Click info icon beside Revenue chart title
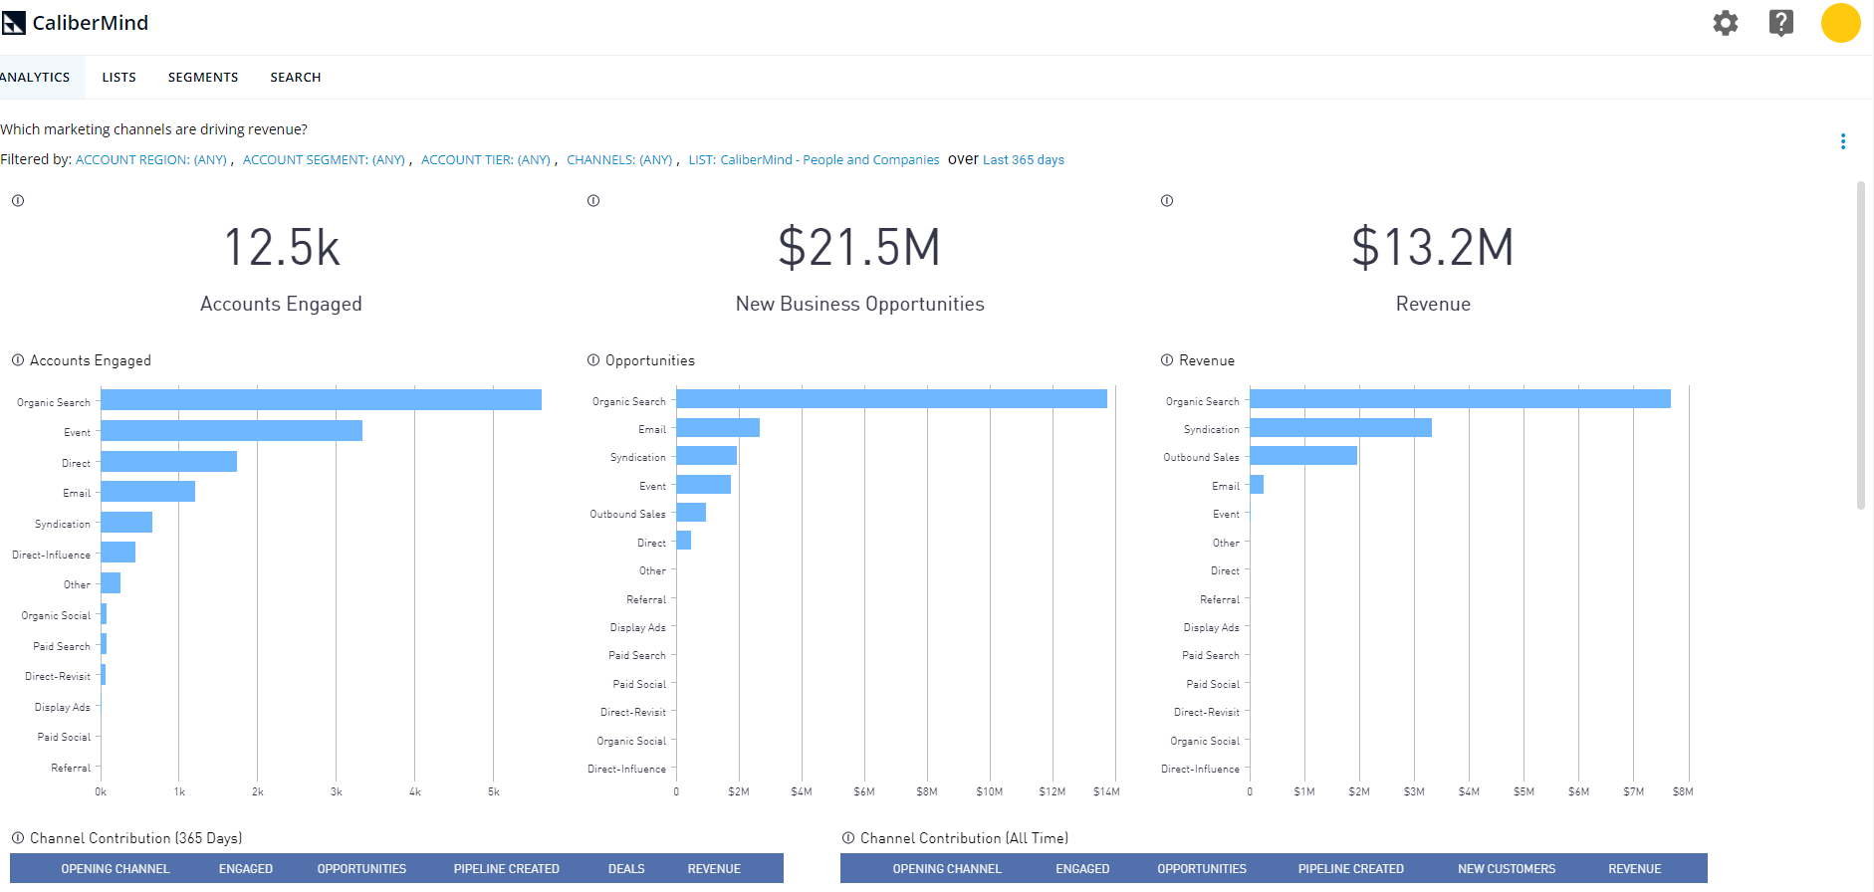The height and width of the screenshot is (892, 1874). point(1167,360)
